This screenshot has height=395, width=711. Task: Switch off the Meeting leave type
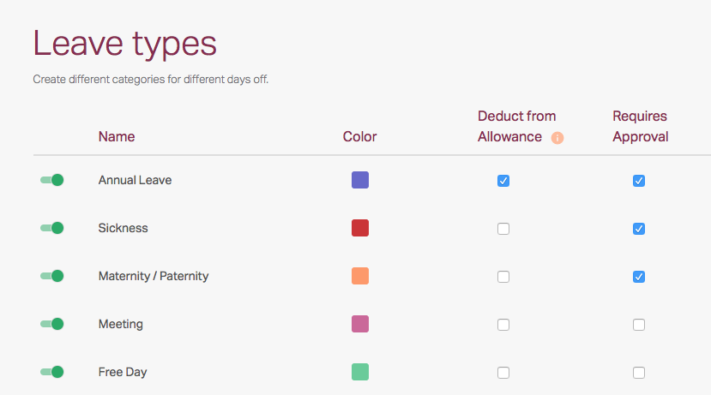(52, 324)
